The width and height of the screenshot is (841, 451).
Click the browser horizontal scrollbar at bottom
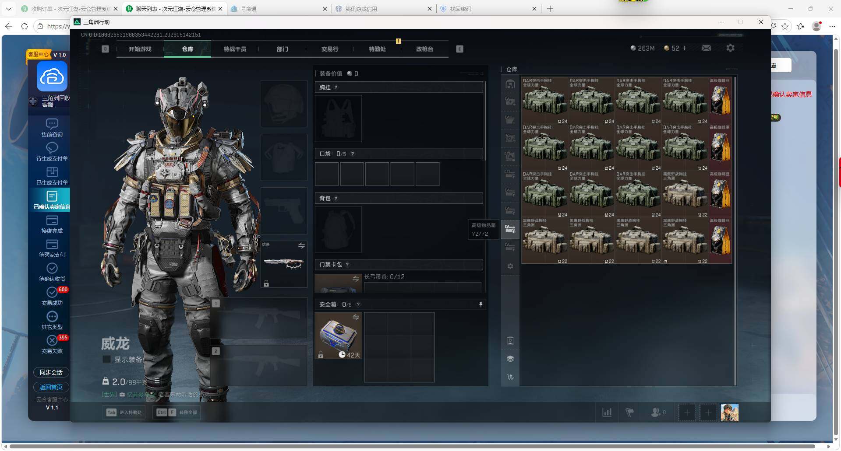pos(412,447)
